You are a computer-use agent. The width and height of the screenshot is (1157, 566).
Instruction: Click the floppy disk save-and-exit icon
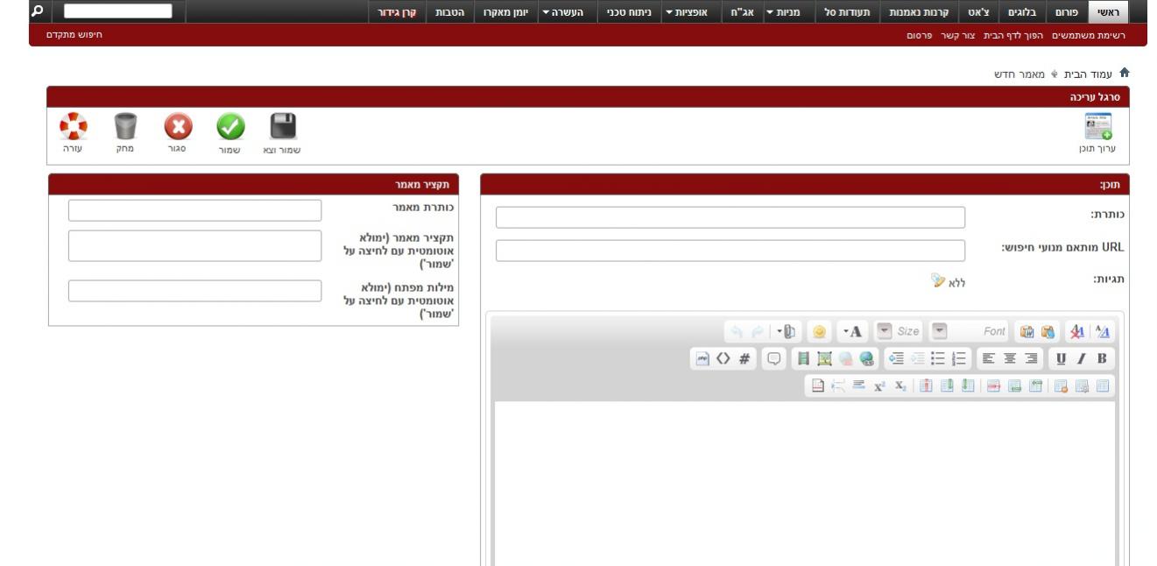pos(282,128)
